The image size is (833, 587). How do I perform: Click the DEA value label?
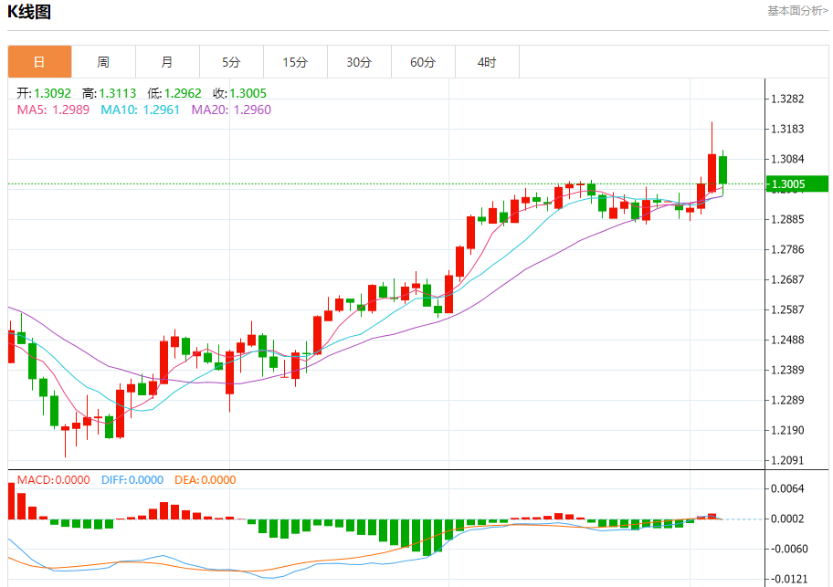(x=206, y=480)
